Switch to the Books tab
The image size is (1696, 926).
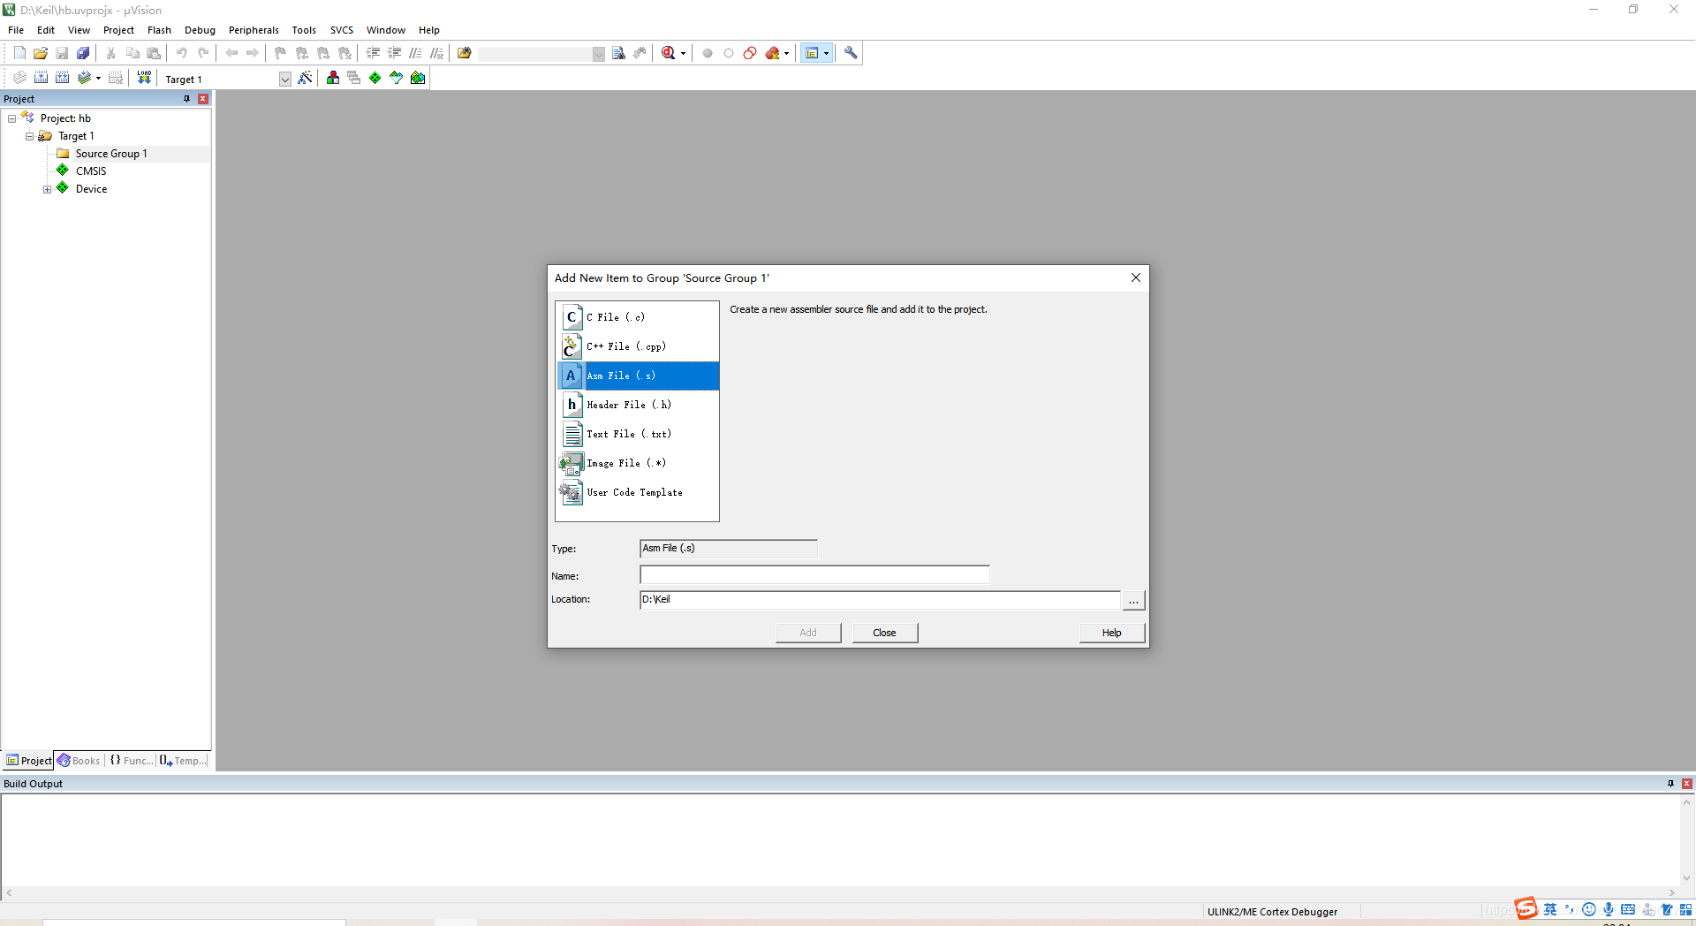pyautogui.click(x=79, y=761)
